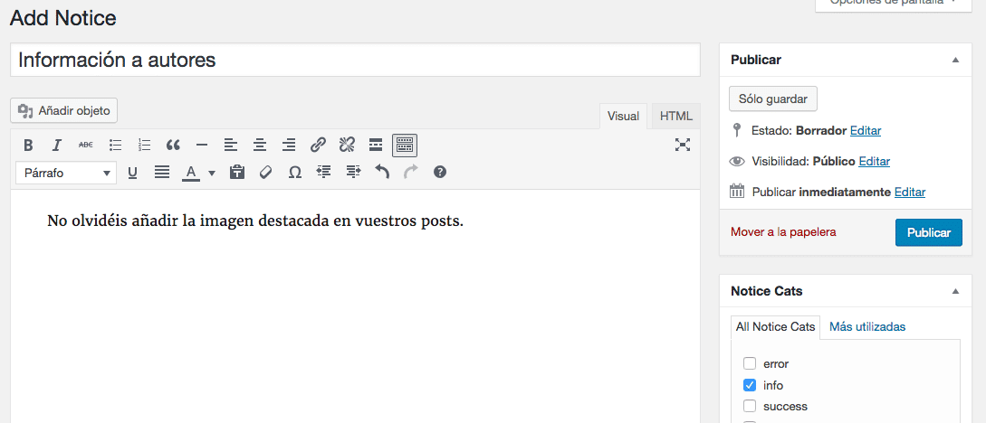Underline the selected text
Viewport: 986px width, 423px height.
(133, 172)
